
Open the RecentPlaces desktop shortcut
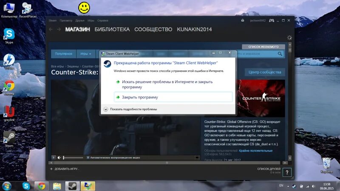coord(28,10)
